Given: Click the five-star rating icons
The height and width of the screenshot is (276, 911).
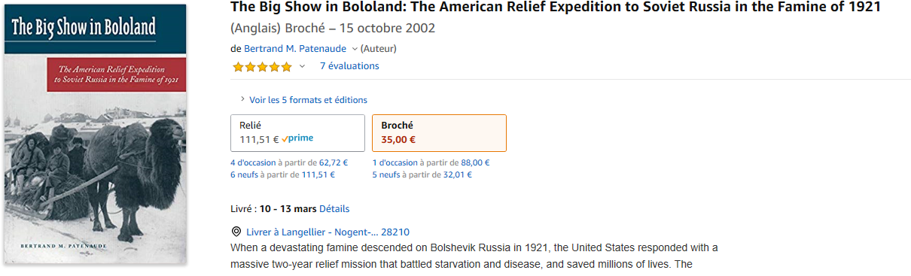Looking at the screenshot, I should [262, 66].
